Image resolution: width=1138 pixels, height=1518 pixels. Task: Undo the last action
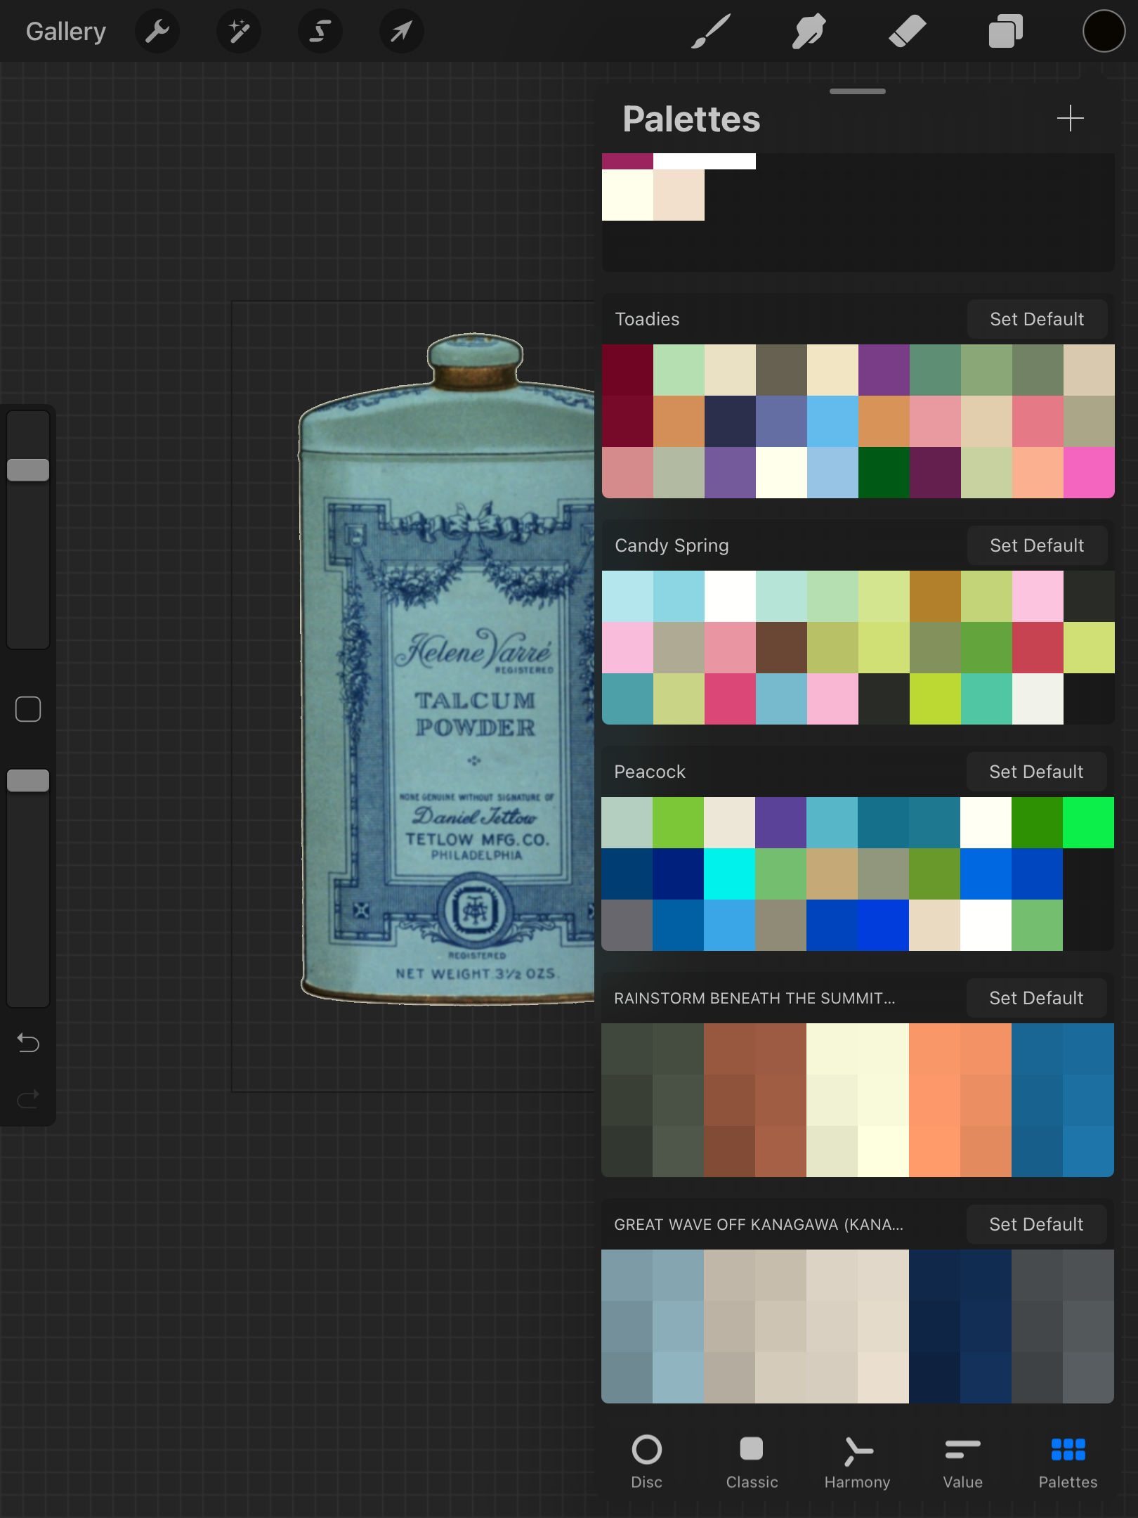28,1043
